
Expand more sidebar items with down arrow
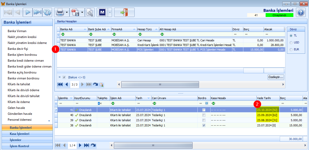point(49,121)
